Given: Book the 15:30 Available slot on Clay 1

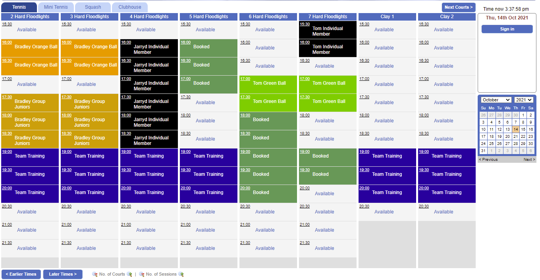Looking at the screenshot, I should pyautogui.click(x=384, y=30).
